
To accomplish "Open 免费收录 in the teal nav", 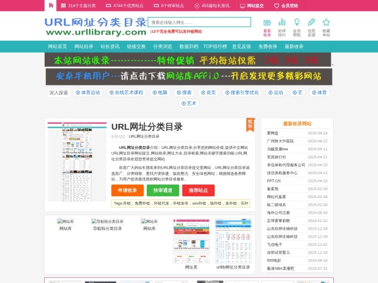I will (x=268, y=47).
